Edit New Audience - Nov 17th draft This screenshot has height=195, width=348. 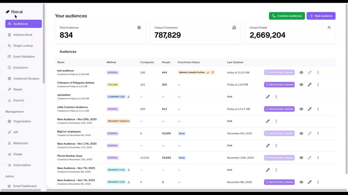point(268,145)
